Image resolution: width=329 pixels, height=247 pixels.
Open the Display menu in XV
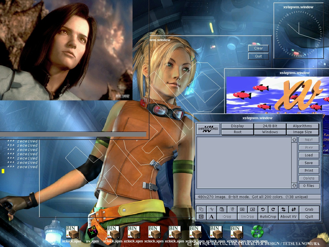click(x=237, y=126)
